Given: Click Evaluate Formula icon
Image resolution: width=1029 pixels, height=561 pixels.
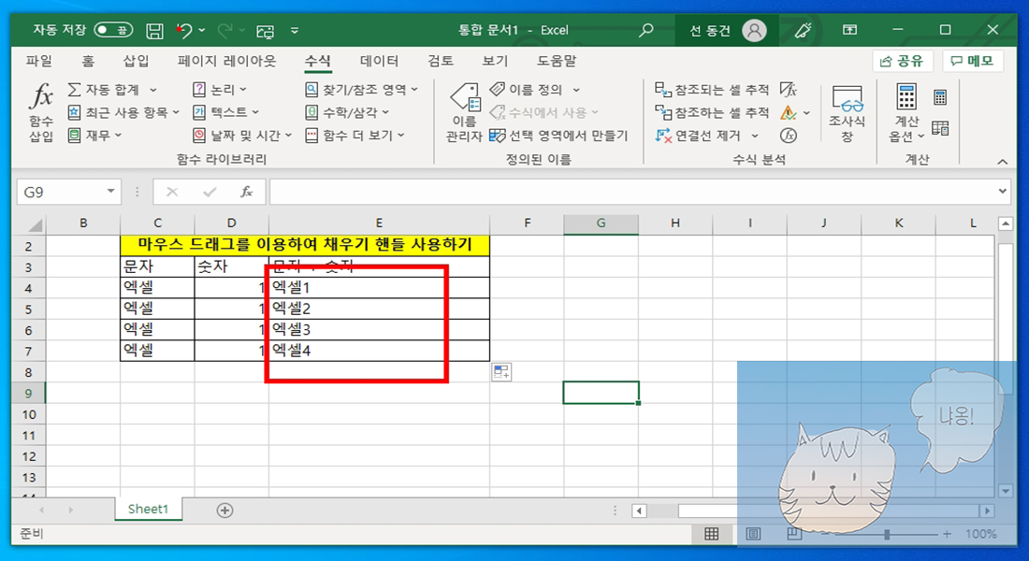Looking at the screenshot, I should [x=789, y=136].
